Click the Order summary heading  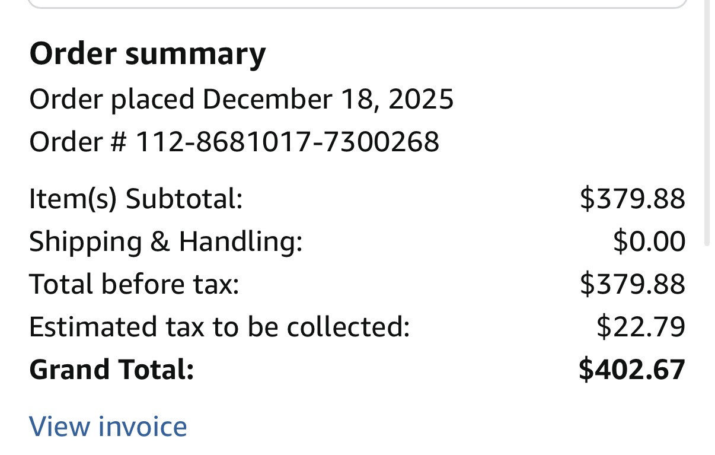(148, 55)
